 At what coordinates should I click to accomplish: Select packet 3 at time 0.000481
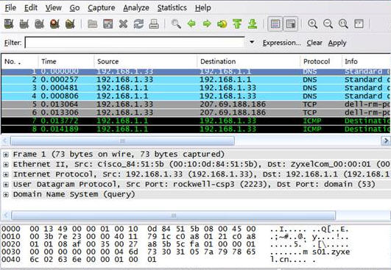[196, 88]
